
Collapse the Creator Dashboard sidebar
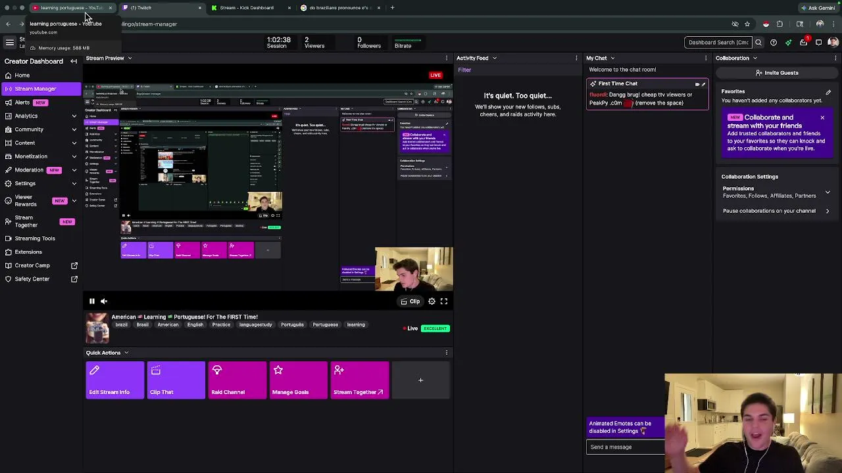click(74, 61)
